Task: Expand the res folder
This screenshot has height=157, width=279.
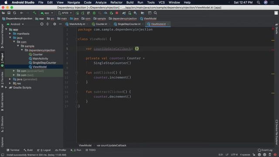Action: click(10, 83)
